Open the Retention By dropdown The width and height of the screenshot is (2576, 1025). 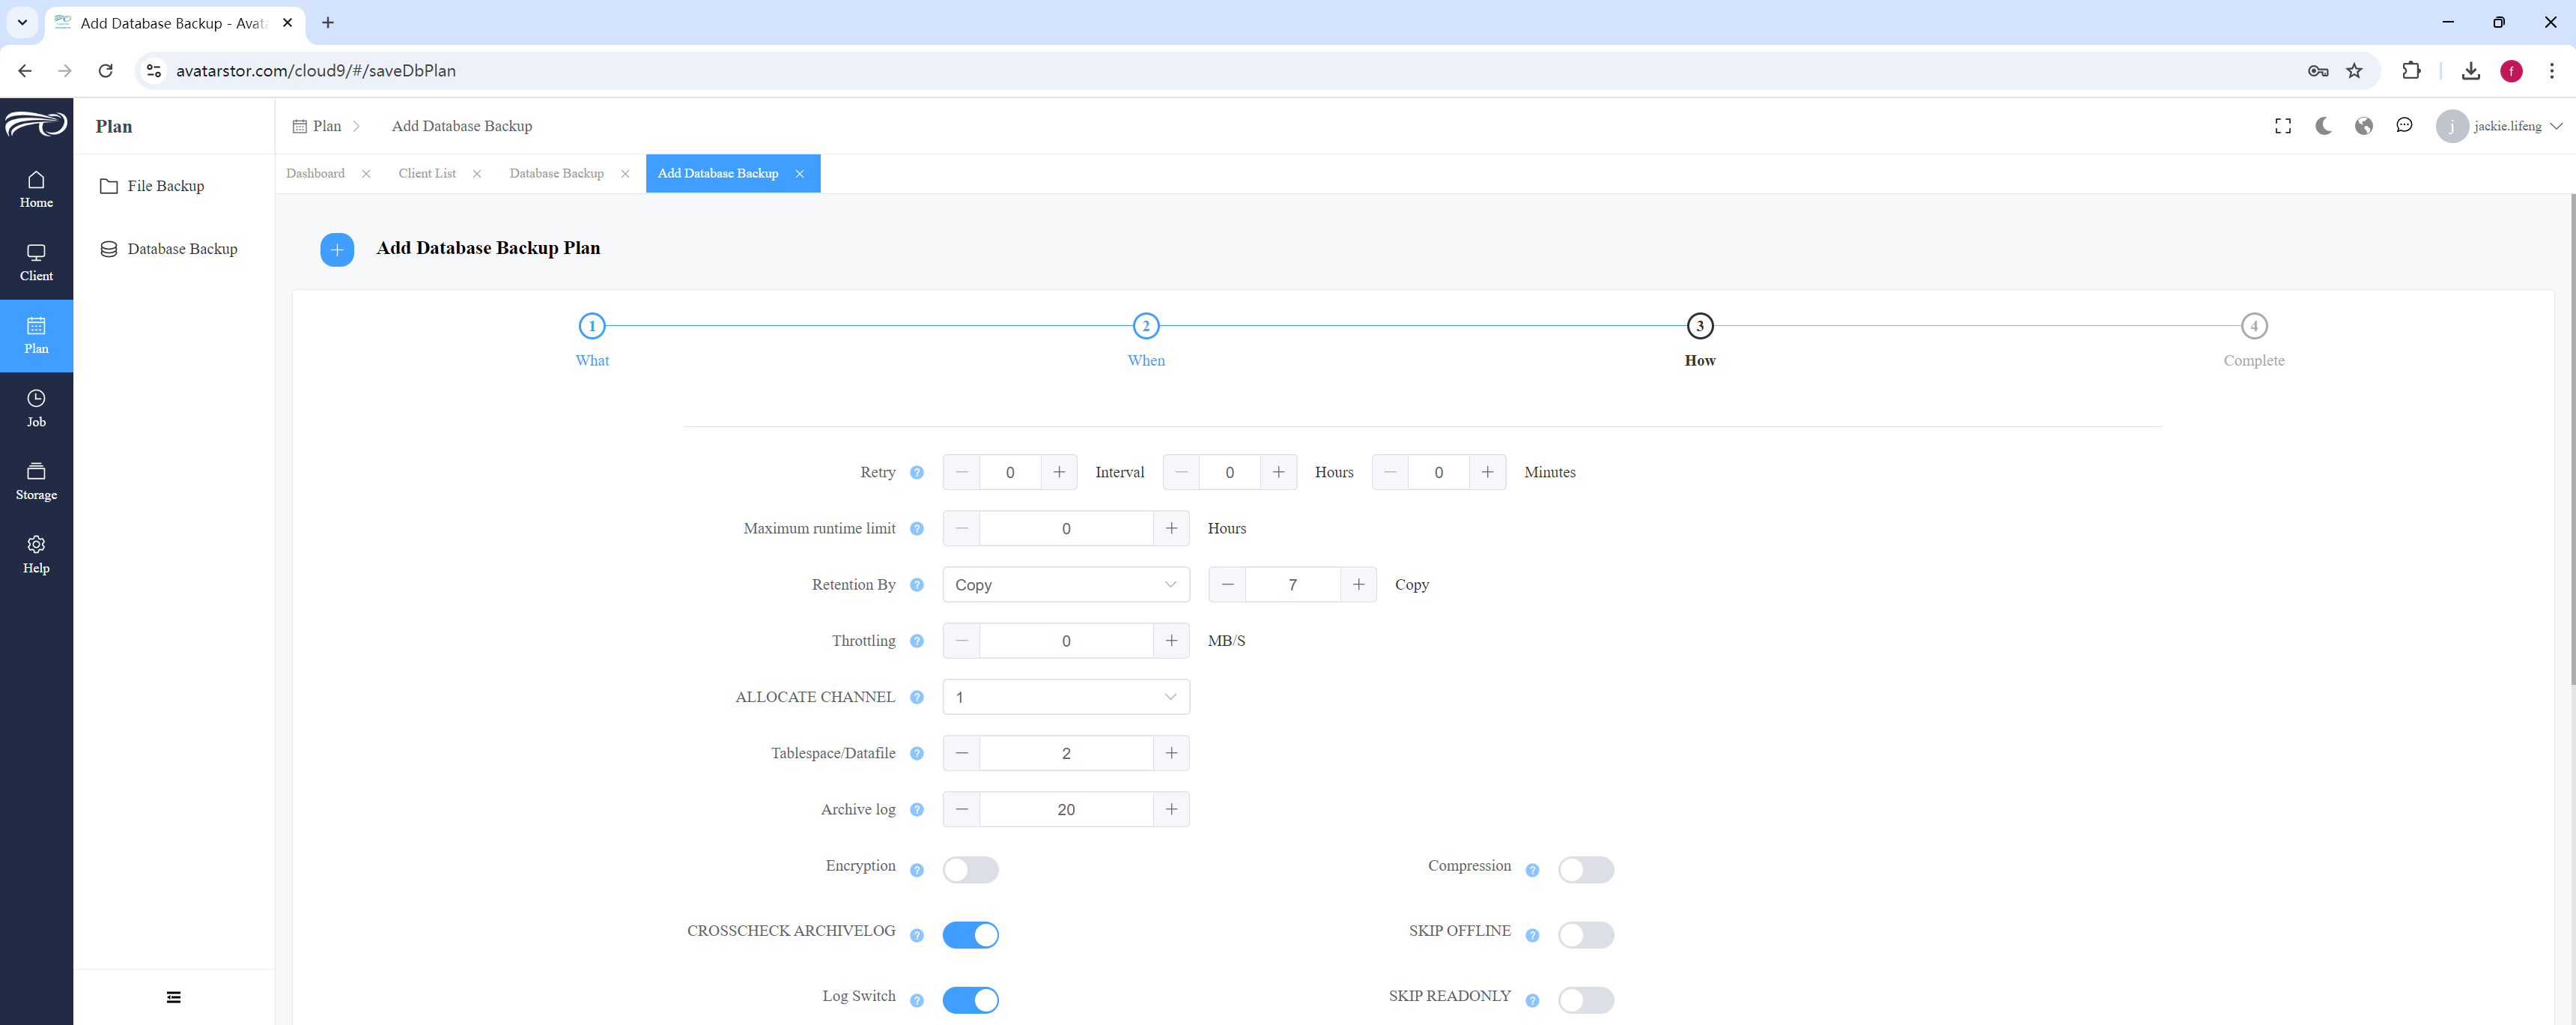point(1066,584)
